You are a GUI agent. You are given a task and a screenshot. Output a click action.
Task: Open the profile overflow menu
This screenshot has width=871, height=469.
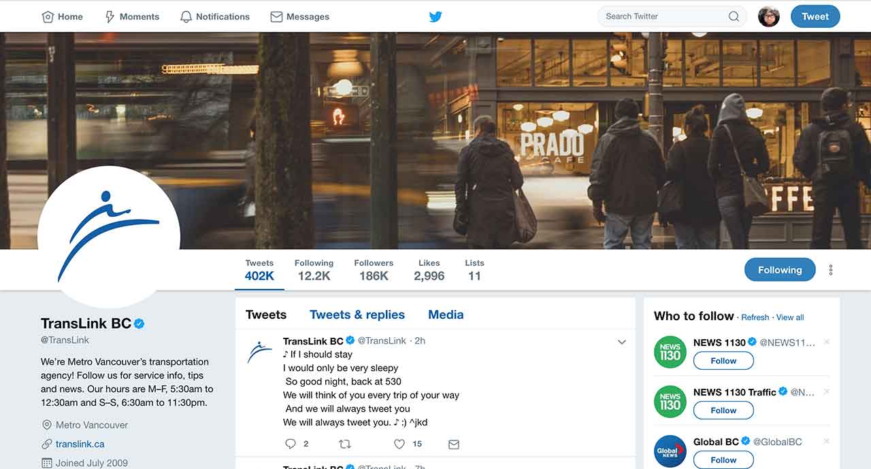[x=830, y=269]
